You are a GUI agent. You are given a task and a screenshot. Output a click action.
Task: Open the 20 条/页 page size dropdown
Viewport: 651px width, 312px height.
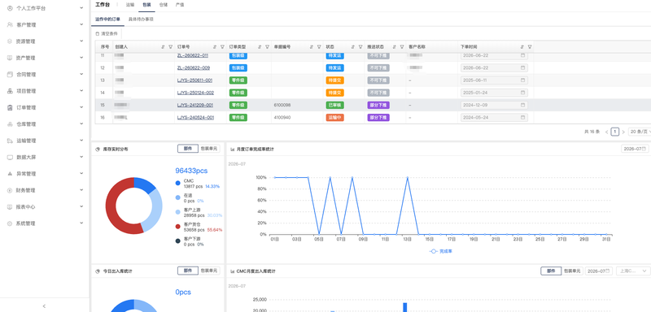pos(640,132)
